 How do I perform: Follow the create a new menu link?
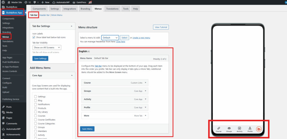141,38
